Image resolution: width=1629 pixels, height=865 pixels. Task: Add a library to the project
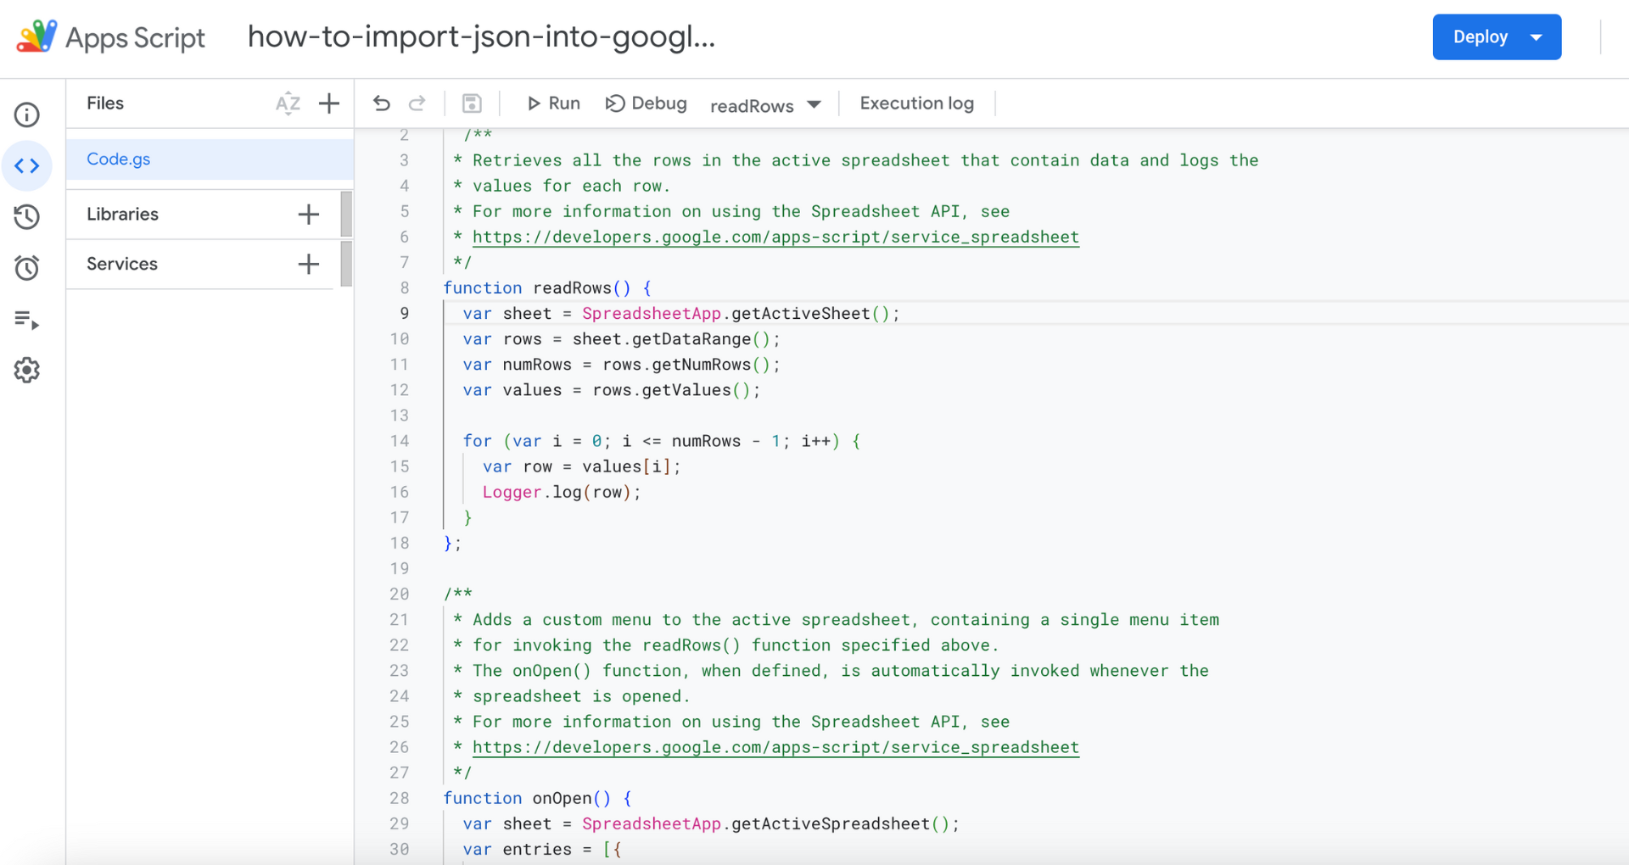point(308,214)
